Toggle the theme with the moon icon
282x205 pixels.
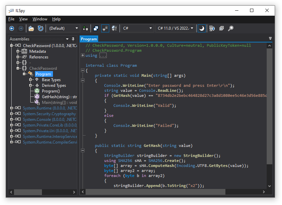[x=201, y=28]
